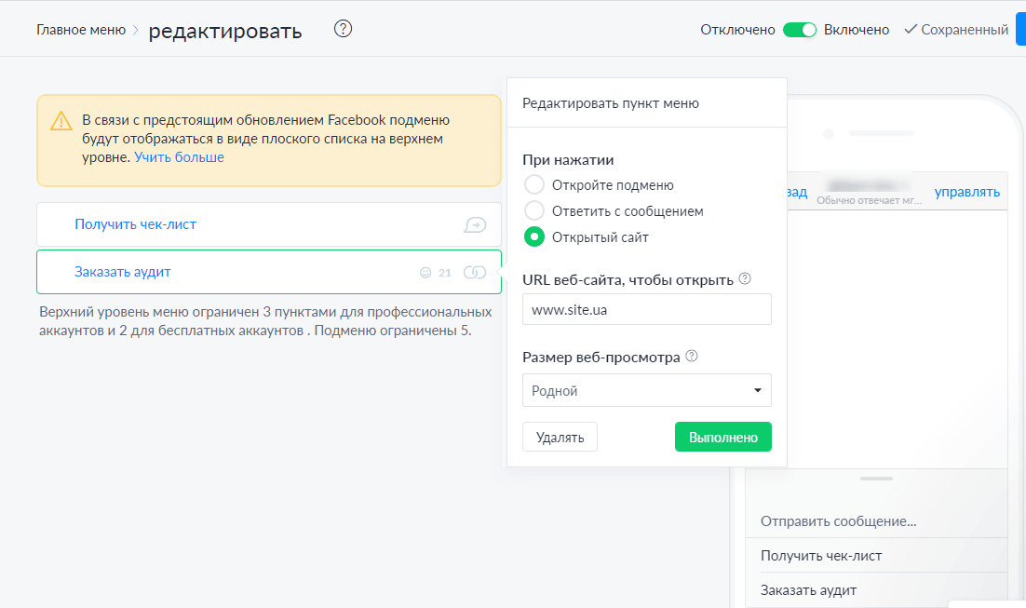Click the URL field containing www.site.ua
1026x608 pixels.
647,309
